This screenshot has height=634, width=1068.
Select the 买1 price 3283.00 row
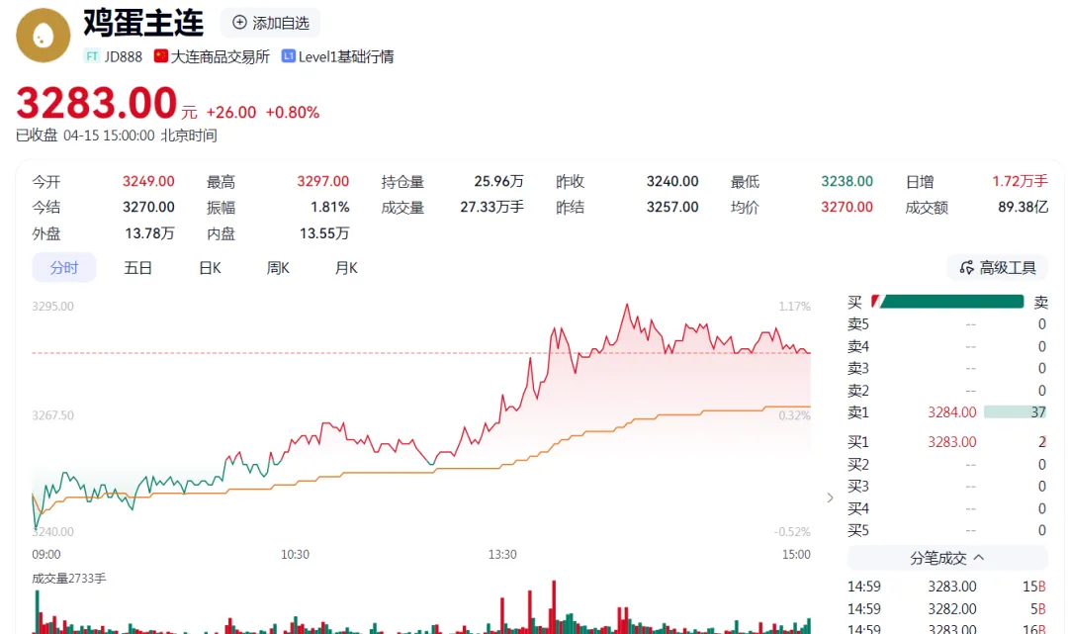pos(951,442)
